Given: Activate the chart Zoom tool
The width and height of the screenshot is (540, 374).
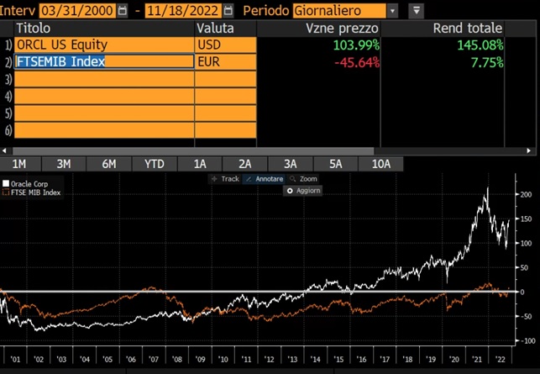Looking at the screenshot, I should (x=303, y=179).
